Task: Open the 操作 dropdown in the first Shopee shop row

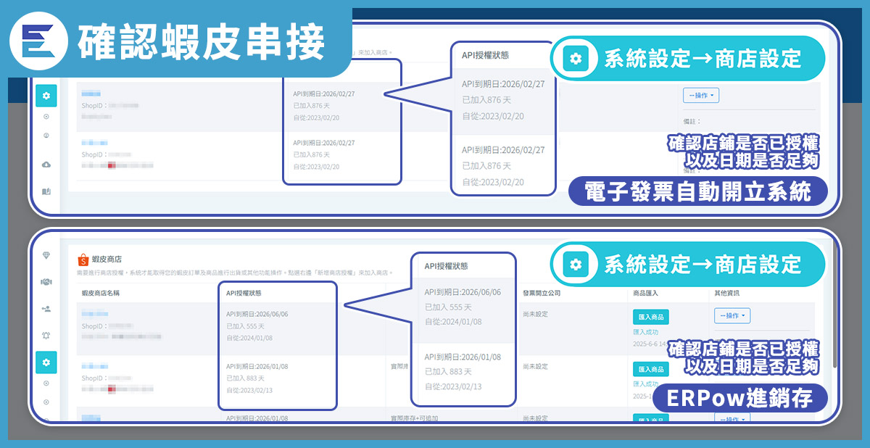Action: 732,316
